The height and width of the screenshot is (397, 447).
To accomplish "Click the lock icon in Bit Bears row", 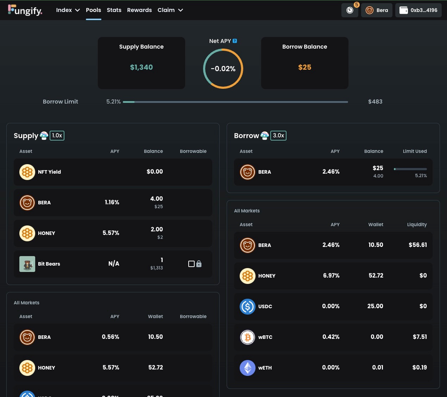I will tap(199, 263).
